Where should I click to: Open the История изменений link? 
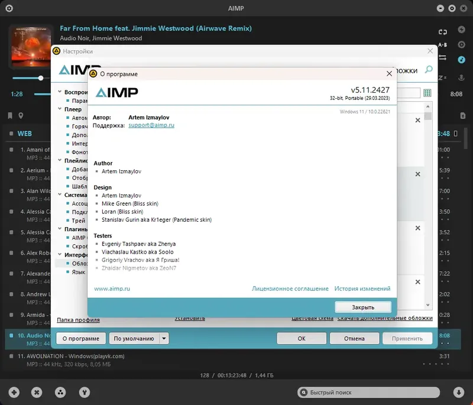click(362, 289)
